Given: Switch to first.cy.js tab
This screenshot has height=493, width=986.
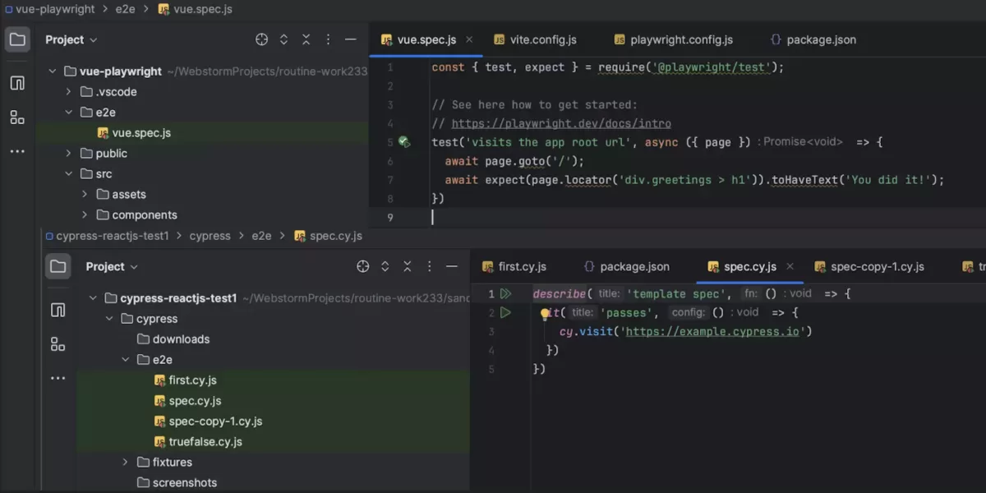Looking at the screenshot, I should (x=514, y=266).
